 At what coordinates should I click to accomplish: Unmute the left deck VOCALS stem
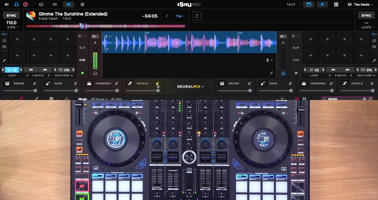pos(157,83)
